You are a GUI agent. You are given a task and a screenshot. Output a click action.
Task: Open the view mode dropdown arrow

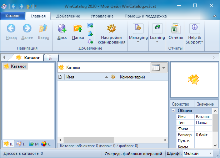coord(164,67)
